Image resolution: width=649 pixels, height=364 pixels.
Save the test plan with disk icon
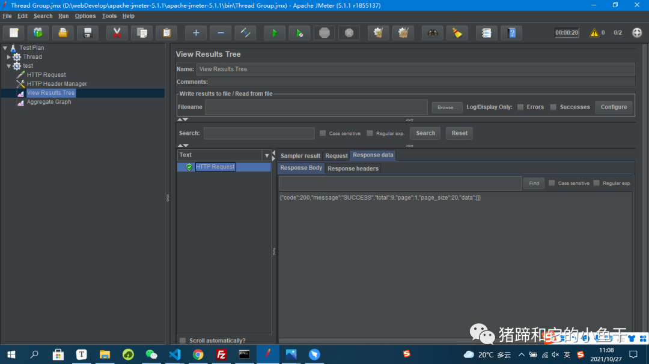click(88, 32)
